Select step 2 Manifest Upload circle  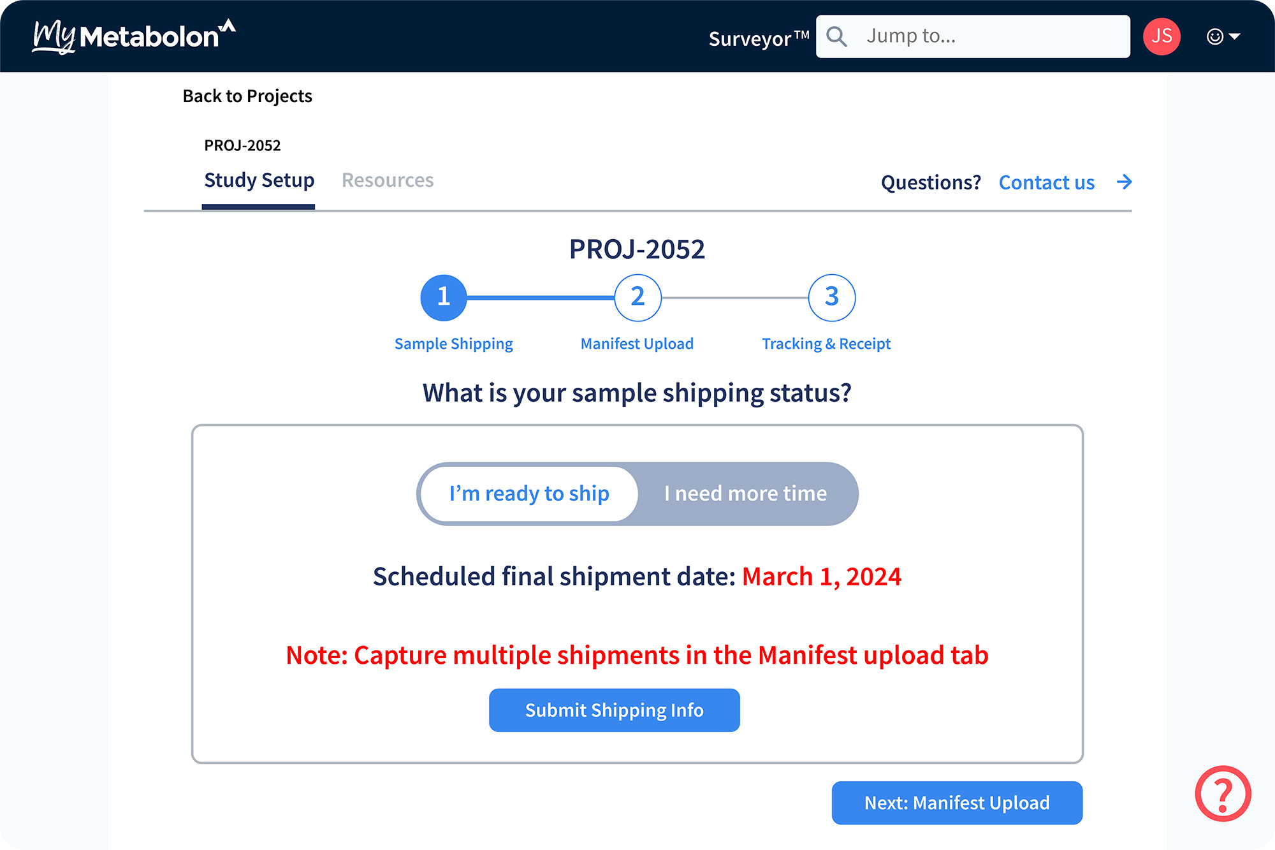pyautogui.click(x=637, y=297)
